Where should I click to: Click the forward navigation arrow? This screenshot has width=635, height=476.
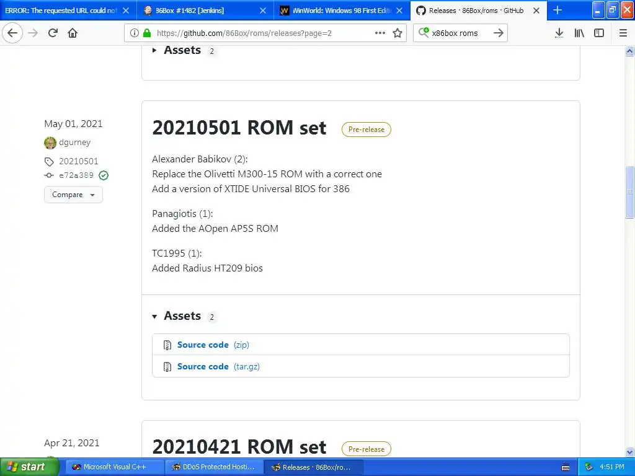click(33, 33)
